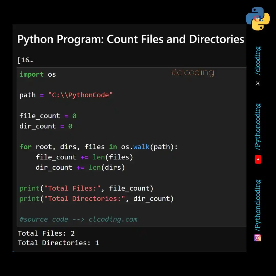Expand the [16... cell execution indicator
This screenshot has height=276, width=276.
[x=25, y=60]
